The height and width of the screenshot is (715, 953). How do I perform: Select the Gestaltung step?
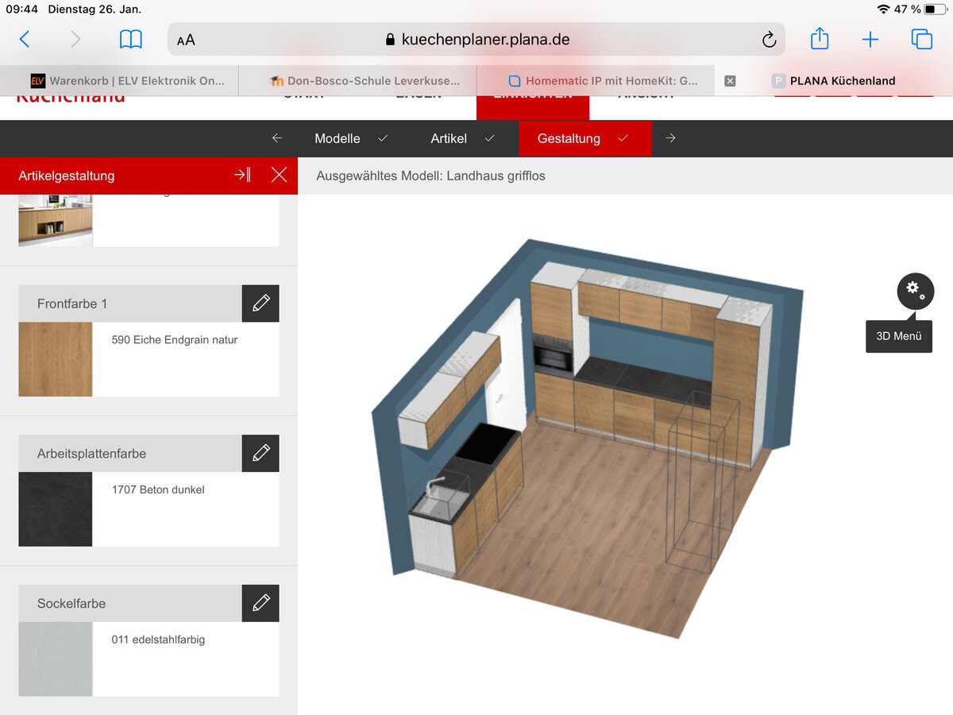[569, 138]
